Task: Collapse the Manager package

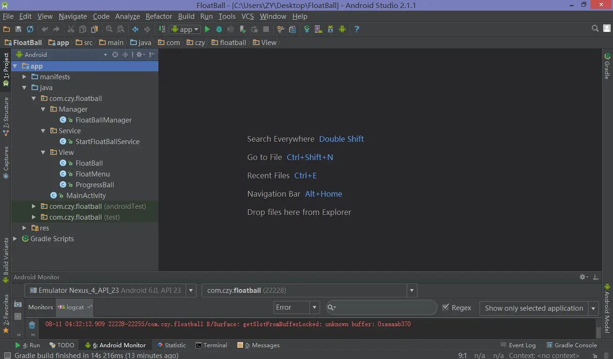Action: point(43,109)
